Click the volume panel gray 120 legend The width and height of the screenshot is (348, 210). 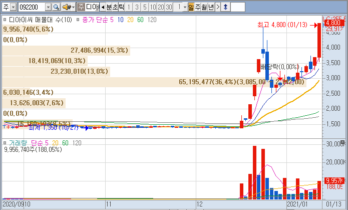coord(77,143)
